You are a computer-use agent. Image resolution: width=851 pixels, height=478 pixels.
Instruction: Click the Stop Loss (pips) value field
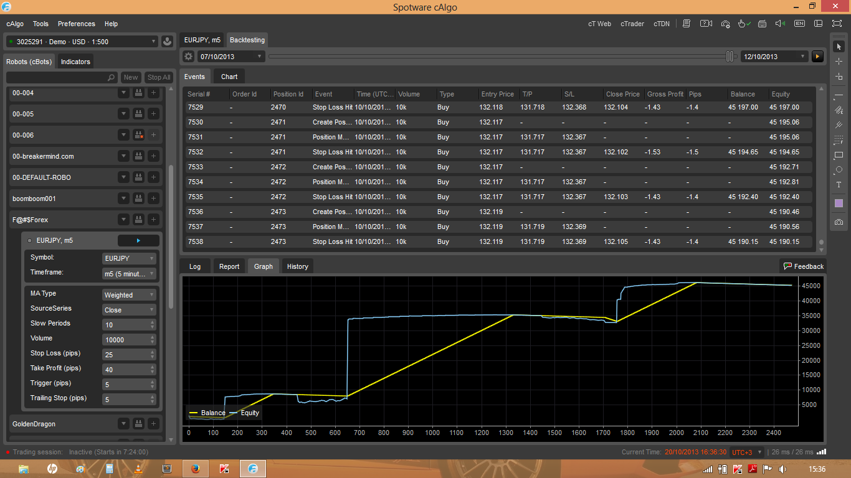(x=129, y=355)
